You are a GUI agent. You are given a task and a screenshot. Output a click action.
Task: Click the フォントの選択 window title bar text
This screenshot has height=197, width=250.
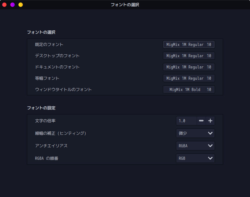coord(125,5)
